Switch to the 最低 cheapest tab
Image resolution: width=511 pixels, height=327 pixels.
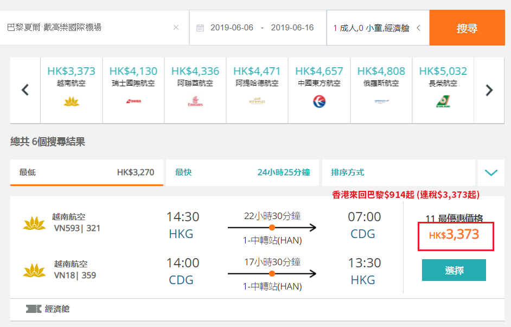pos(87,172)
